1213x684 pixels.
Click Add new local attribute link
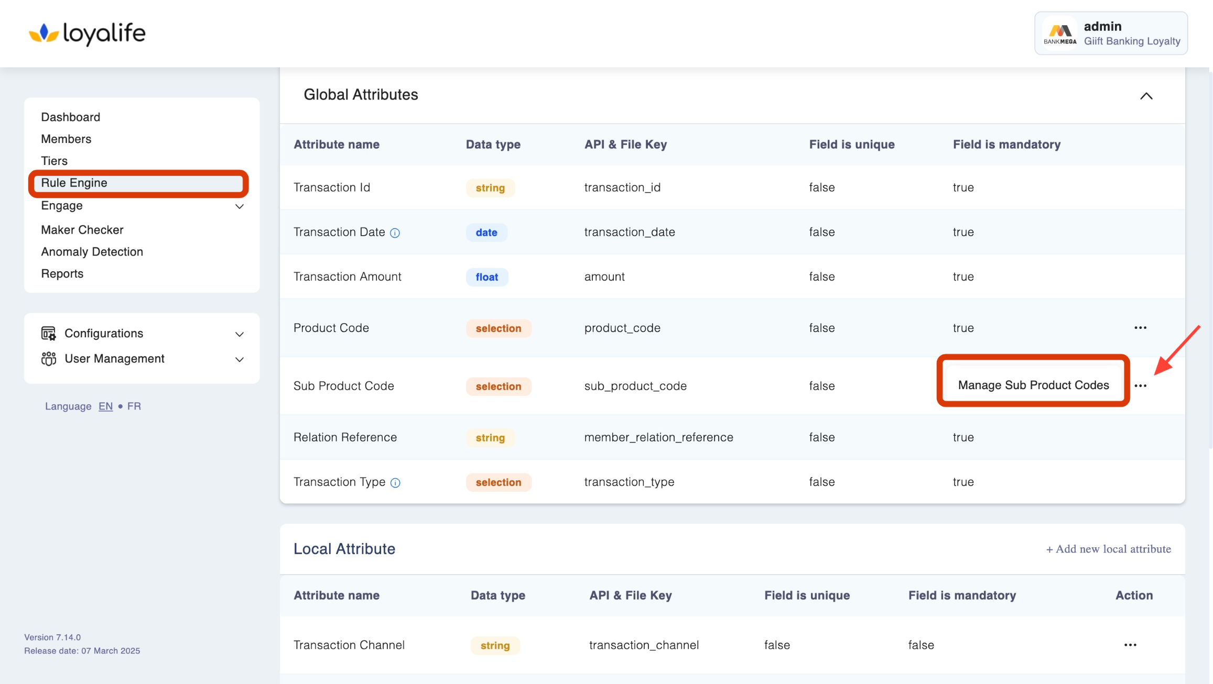point(1108,549)
